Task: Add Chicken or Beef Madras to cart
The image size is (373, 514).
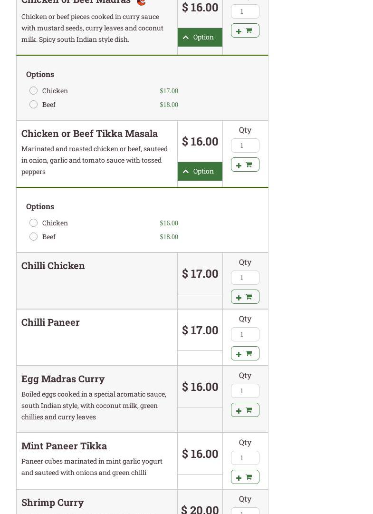Action: pos(245,30)
